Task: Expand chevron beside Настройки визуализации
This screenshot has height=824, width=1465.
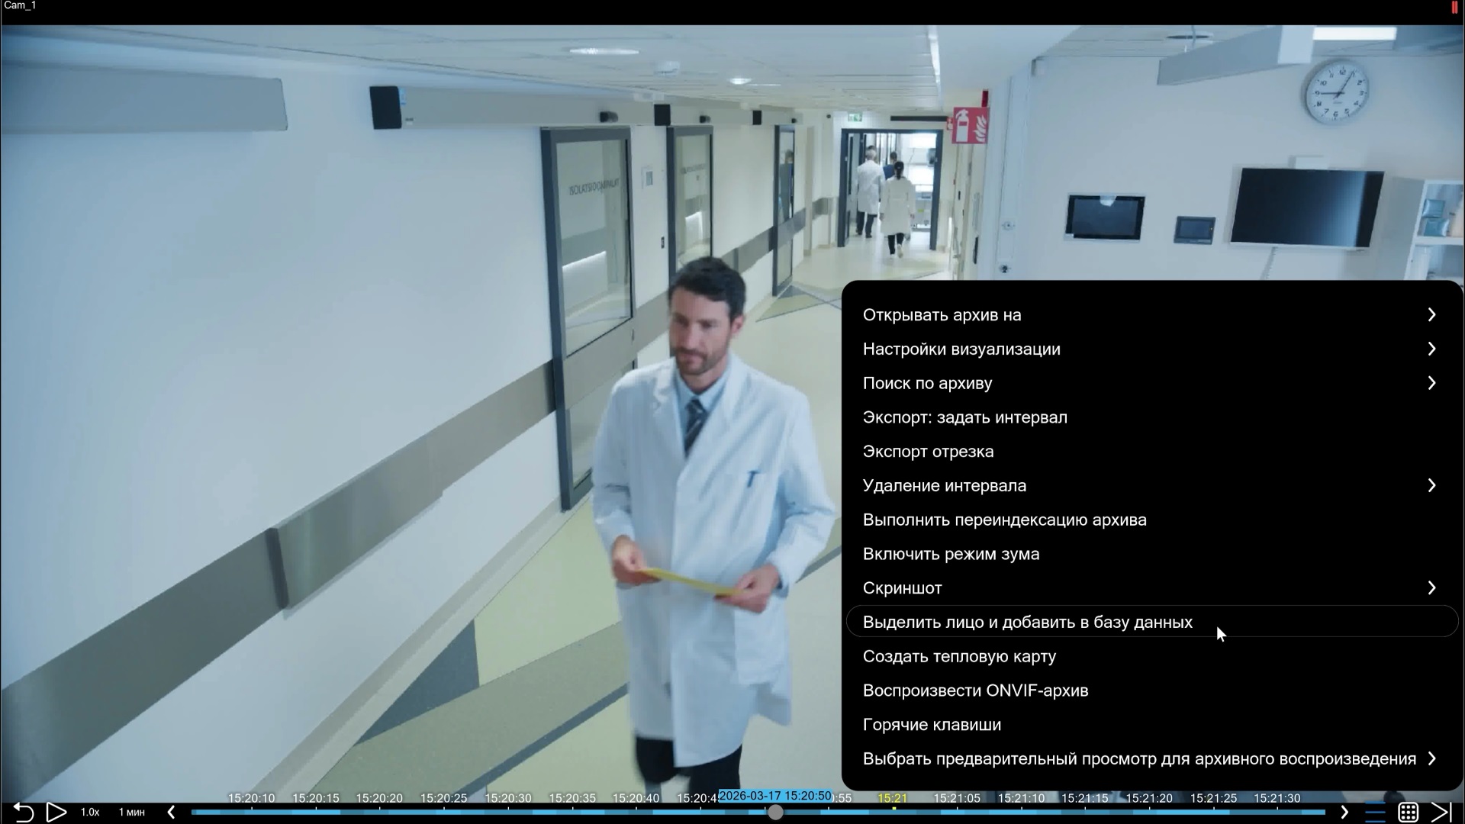Action: [x=1431, y=349]
